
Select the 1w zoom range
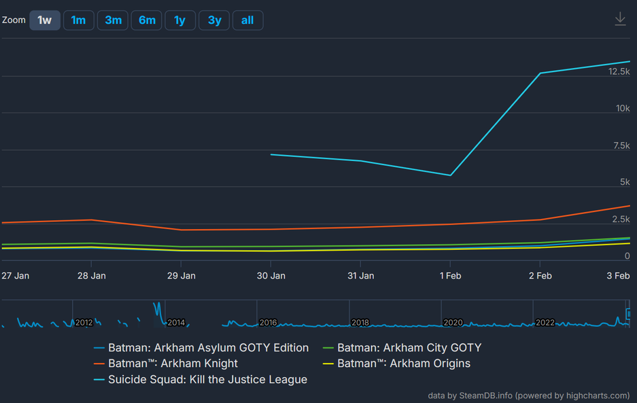coord(45,20)
